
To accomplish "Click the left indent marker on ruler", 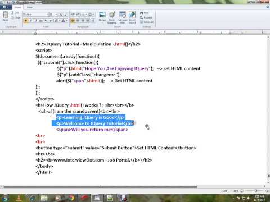I will point(35,33).
